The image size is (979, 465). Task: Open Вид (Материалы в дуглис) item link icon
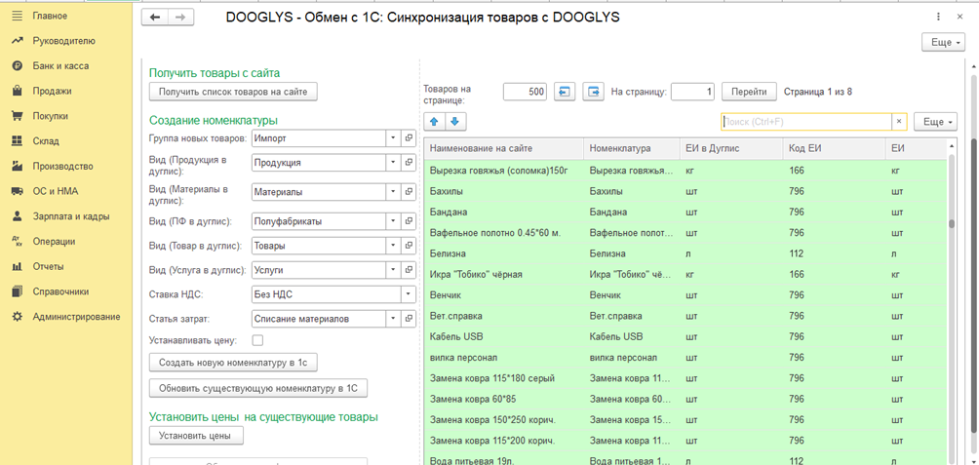click(409, 192)
